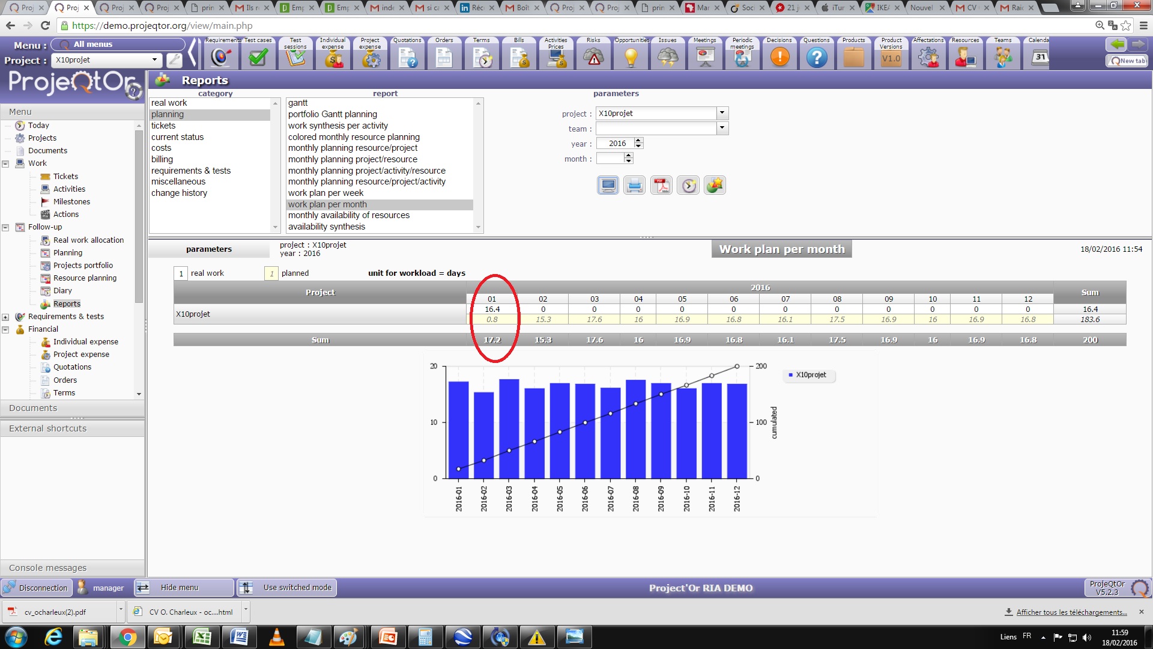
Task: Collapse the Work tree node
Action: click(x=5, y=163)
